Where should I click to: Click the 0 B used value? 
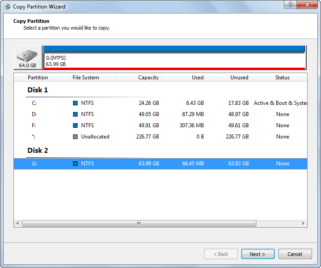tap(200, 137)
